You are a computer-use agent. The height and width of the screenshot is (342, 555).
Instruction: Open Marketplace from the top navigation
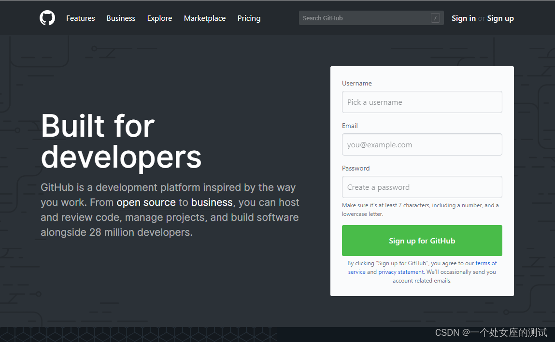(x=205, y=18)
